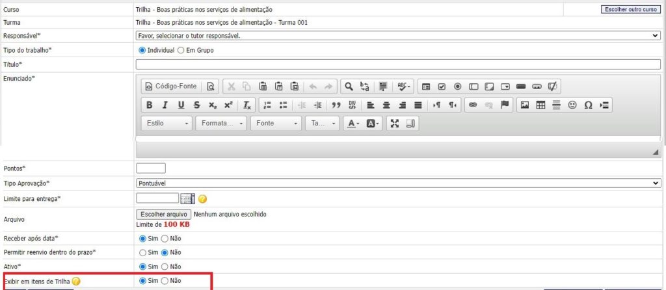This screenshot has width=666, height=290.
Task: Open the Fonte dropdown in the editor
Action: coord(277,124)
